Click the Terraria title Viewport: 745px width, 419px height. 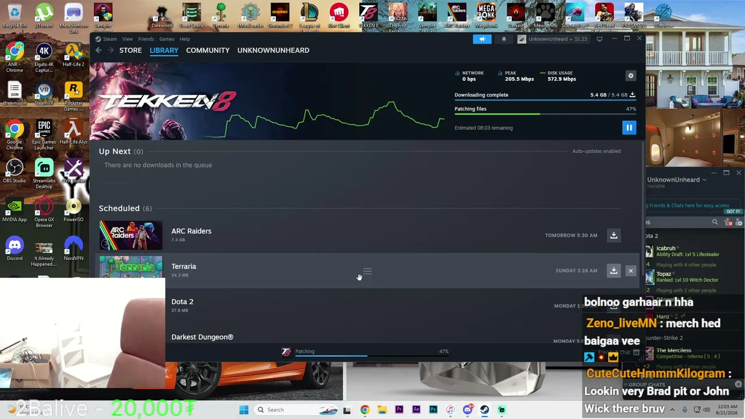pos(184,267)
